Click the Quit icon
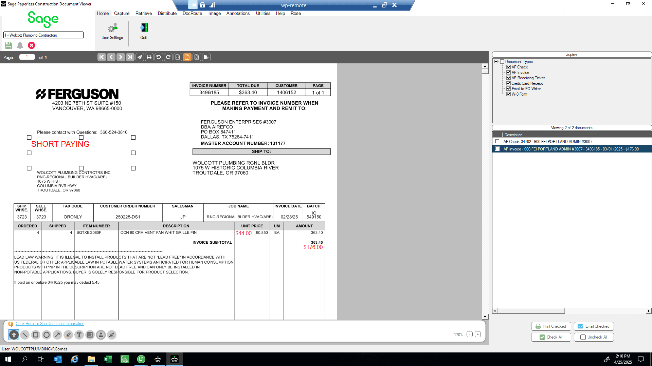Image resolution: width=652 pixels, height=366 pixels. pyautogui.click(x=144, y=32)
